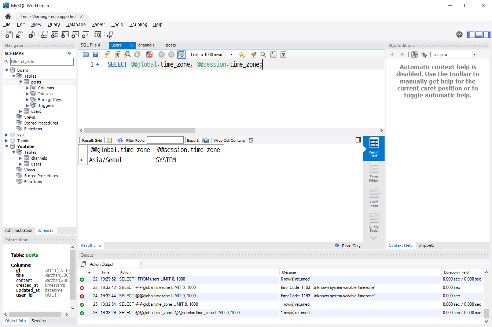Open the Scripting menu
Screen dimensions: 492x327
[138, 25]
